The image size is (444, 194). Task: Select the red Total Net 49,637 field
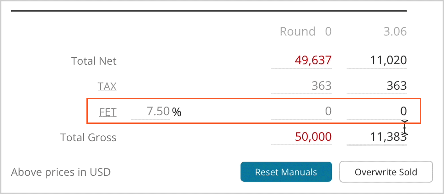point(301,61)
